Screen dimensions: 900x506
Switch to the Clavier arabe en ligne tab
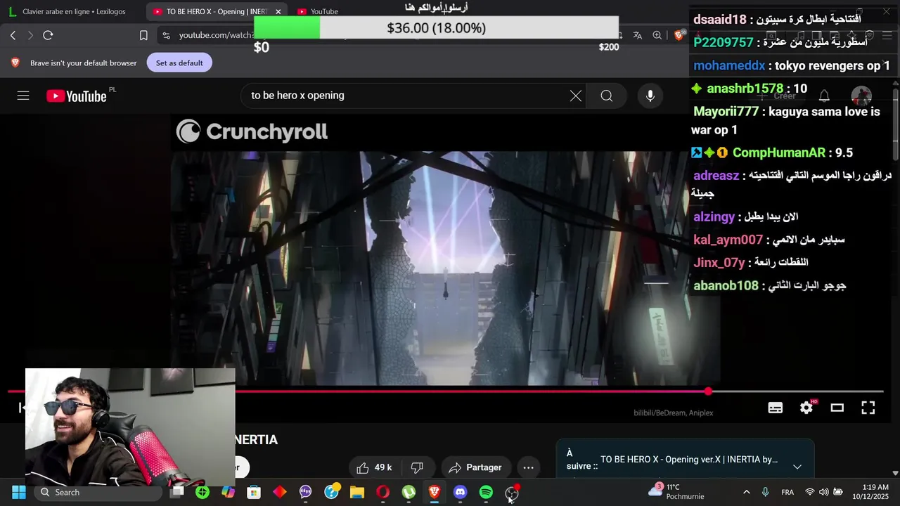(x=72, y=11)
